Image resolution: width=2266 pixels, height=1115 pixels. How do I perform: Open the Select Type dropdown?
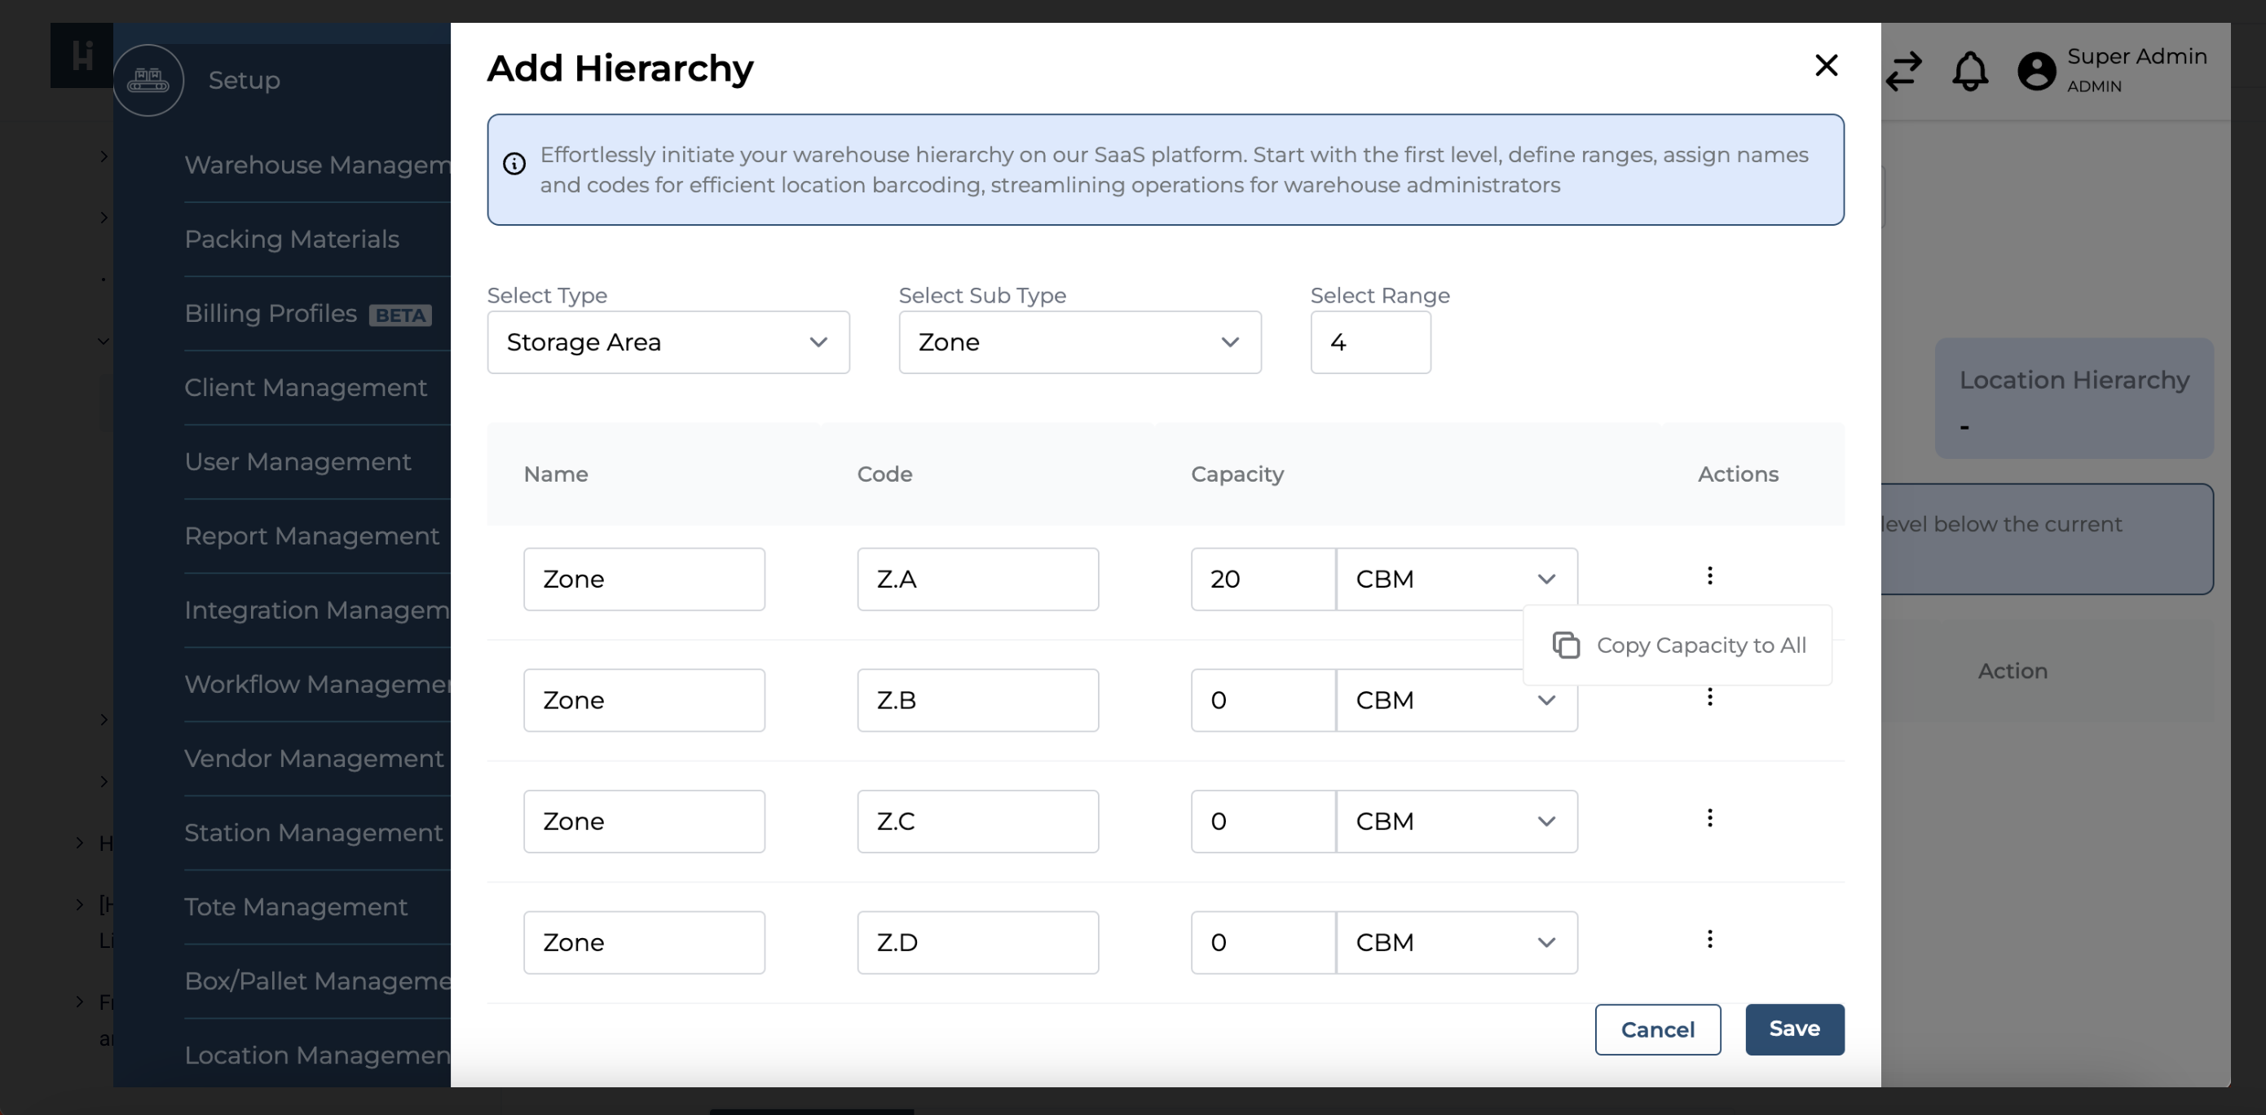click(668, 342)
